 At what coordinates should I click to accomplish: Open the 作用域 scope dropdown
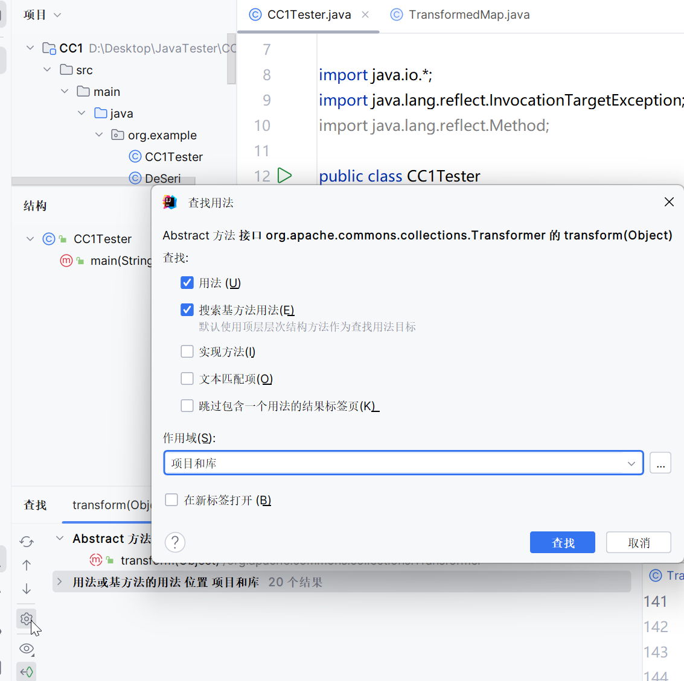(x=631, y=463)
